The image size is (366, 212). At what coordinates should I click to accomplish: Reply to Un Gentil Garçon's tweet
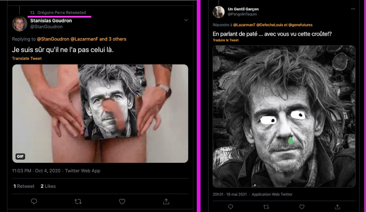click(230, 206)
